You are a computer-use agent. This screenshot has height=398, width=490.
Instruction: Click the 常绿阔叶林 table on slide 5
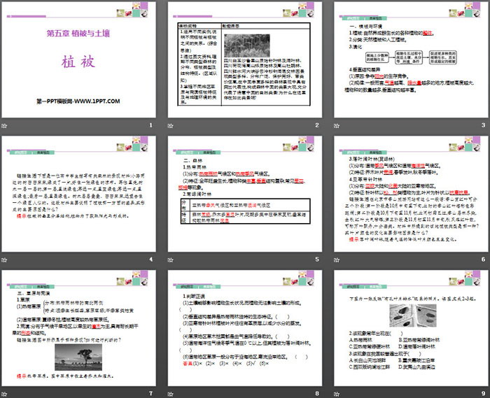point(245,211)
